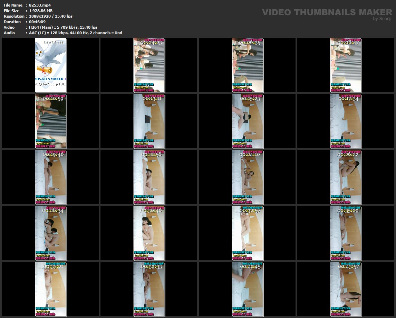Open the frame timestamped 00:24:10

[248, 177]
